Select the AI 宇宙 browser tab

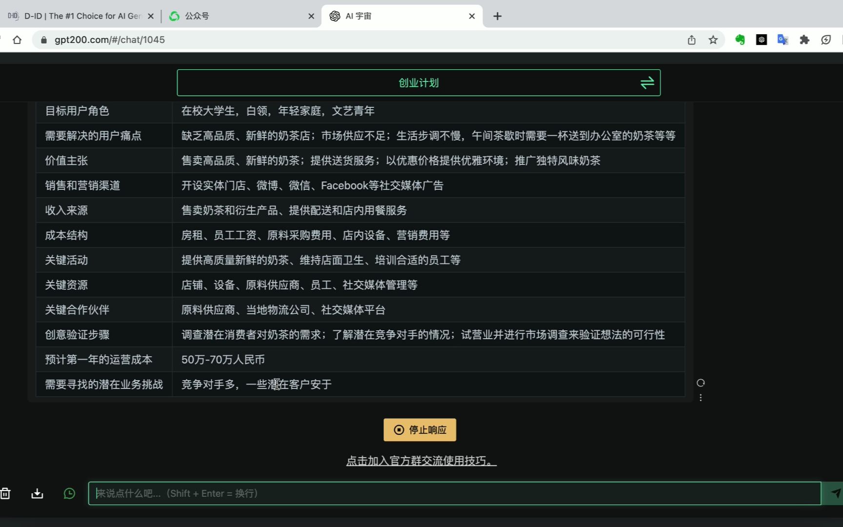402,16
